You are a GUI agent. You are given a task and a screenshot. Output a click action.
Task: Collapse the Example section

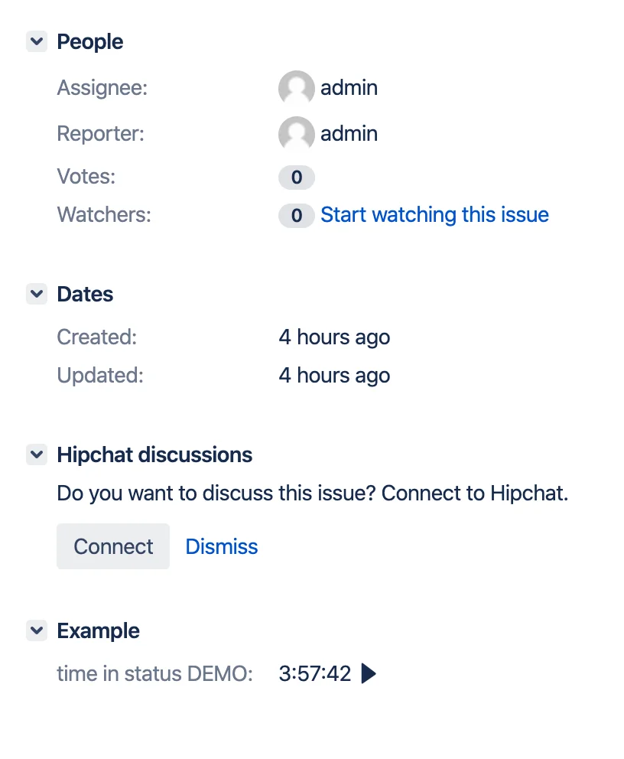[36, 630]
